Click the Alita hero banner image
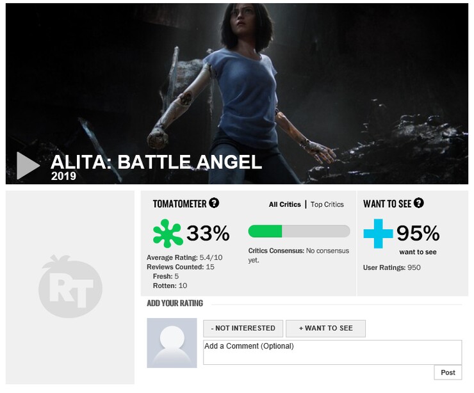The image size is (474, 393). click(x=237, y=77)
